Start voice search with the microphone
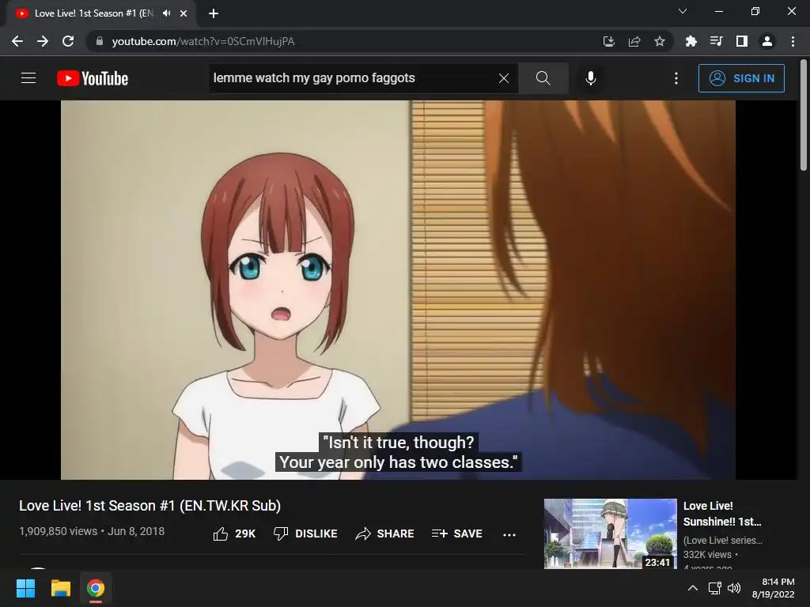The image size is (810, 607). [x=590, y=78]
